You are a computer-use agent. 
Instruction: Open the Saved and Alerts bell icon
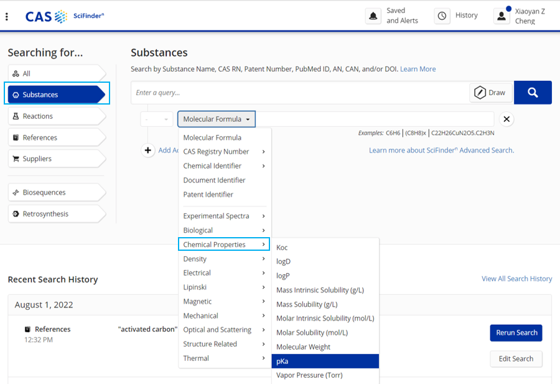pyautogui.click(x=373, y=16)
